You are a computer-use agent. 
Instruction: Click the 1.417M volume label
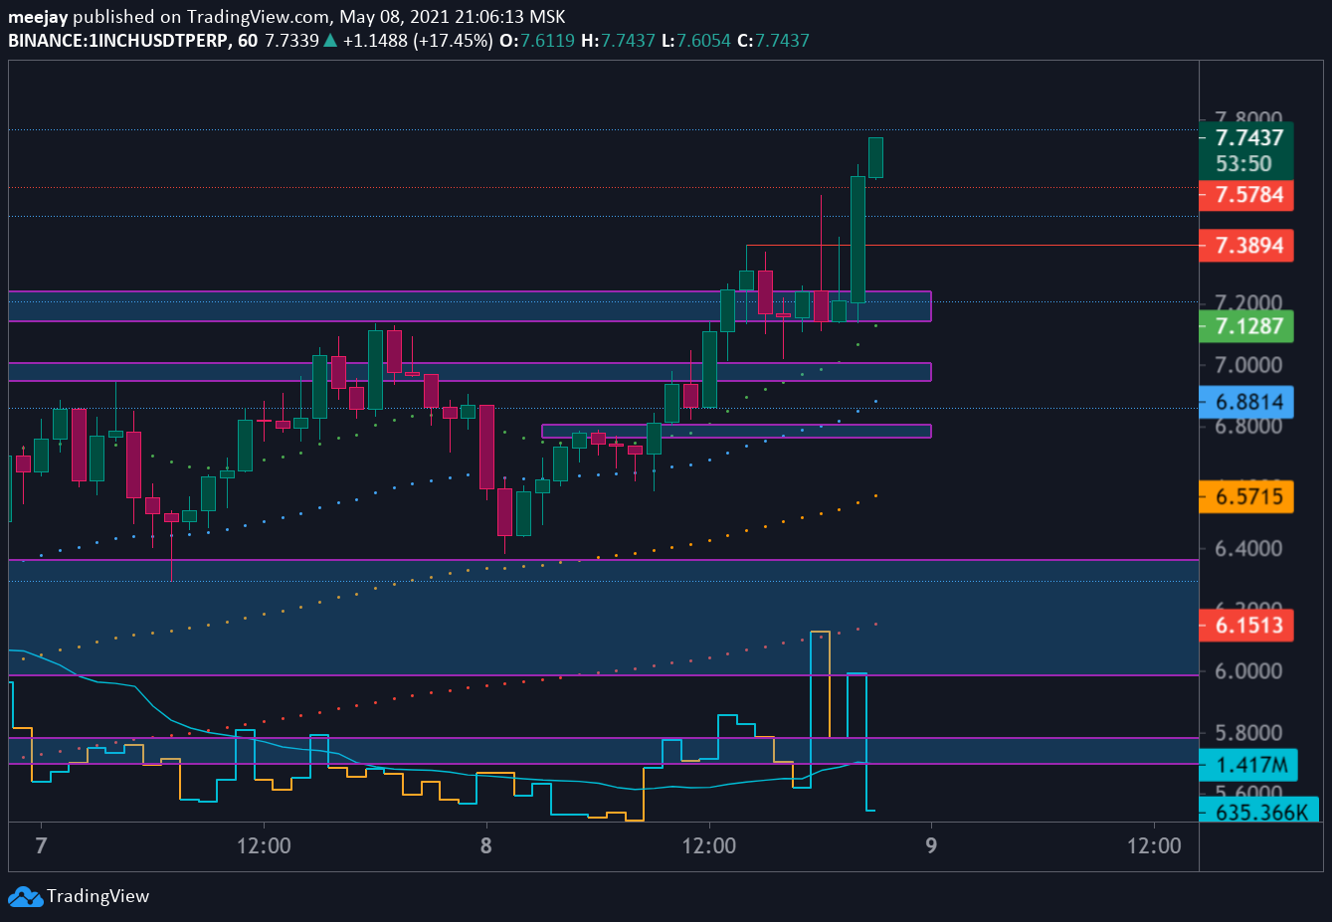(x=1249, y=766)
